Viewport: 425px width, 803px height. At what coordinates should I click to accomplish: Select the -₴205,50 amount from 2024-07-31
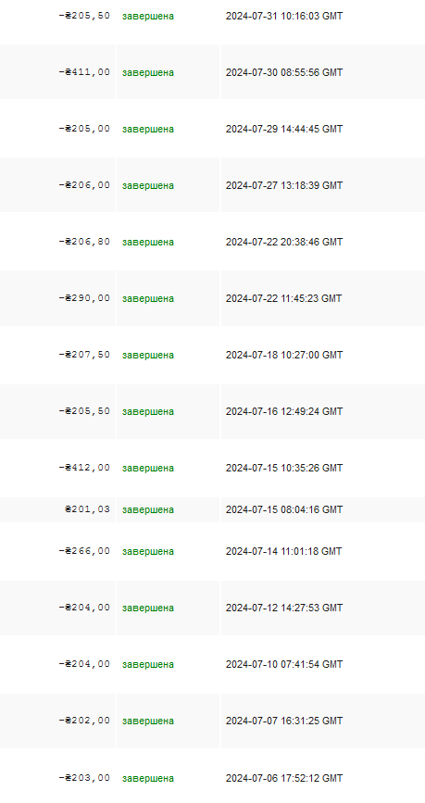pos(84,16)
